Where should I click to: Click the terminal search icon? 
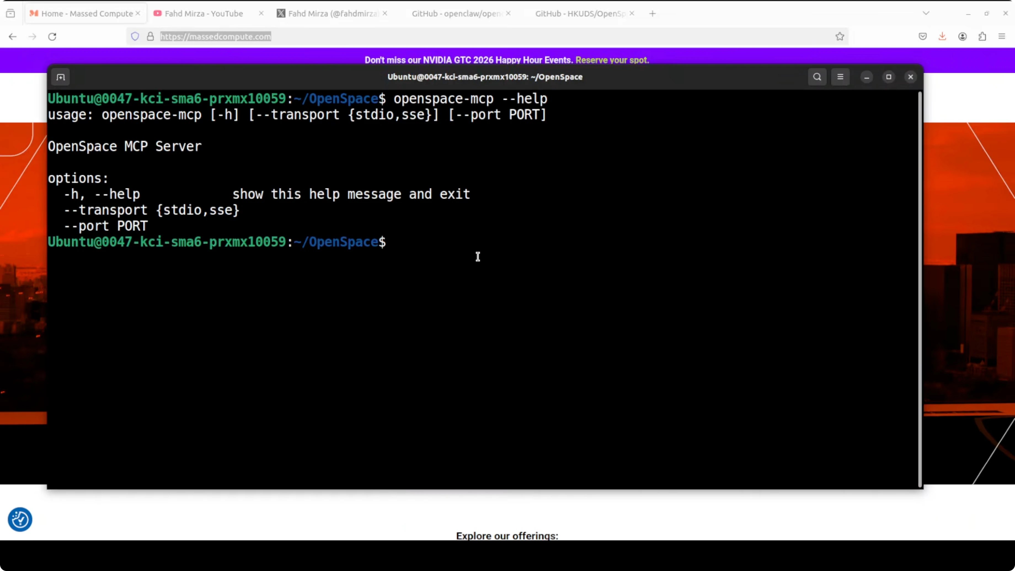tap(817, 77)
